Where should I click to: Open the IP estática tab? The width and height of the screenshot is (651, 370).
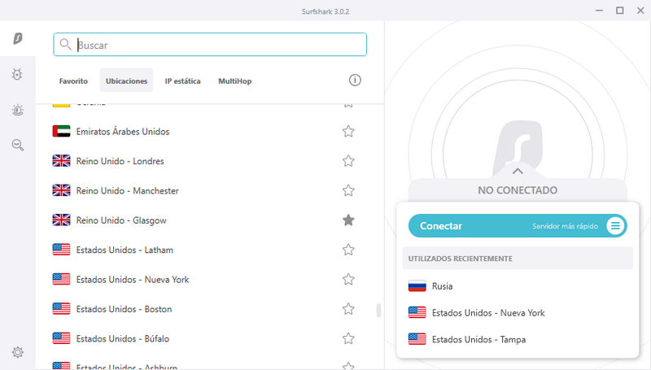point(182,81)
